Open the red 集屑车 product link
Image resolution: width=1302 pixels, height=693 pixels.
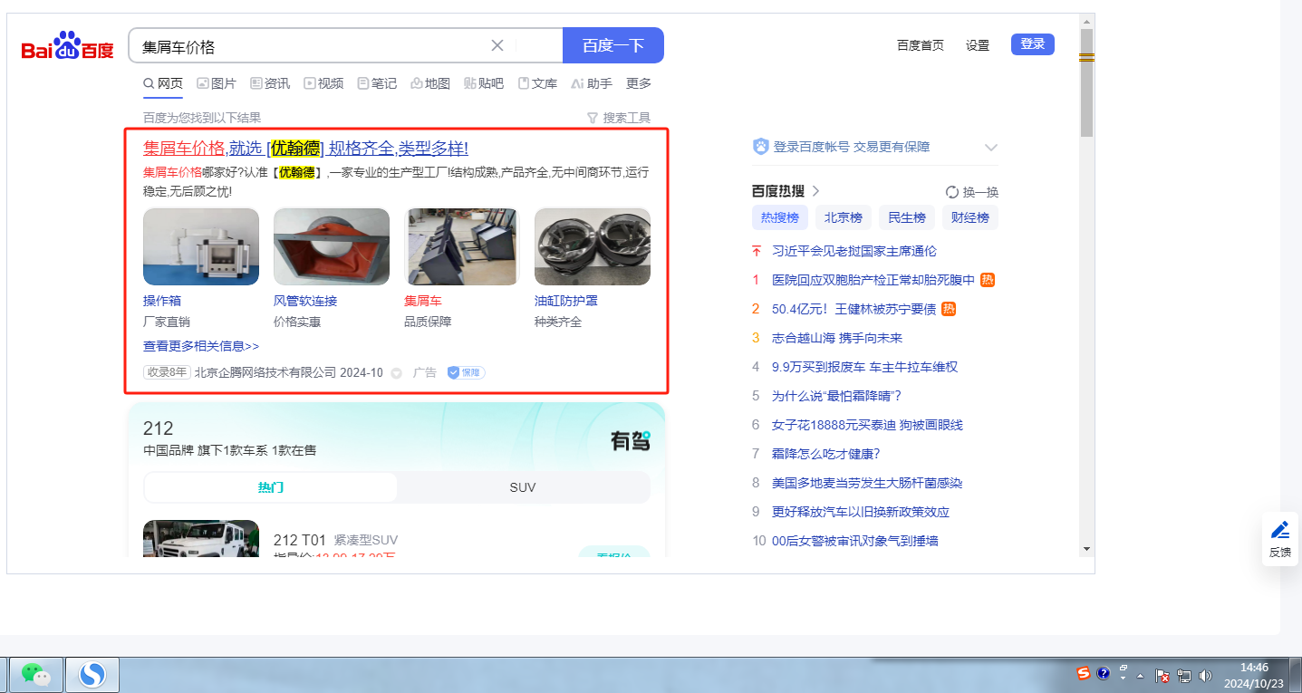423,301
